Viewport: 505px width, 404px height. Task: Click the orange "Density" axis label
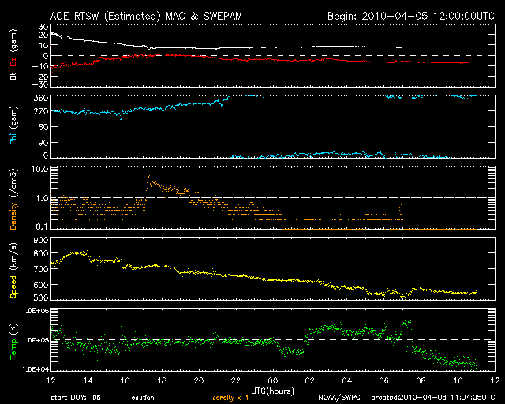pos(13,215)
